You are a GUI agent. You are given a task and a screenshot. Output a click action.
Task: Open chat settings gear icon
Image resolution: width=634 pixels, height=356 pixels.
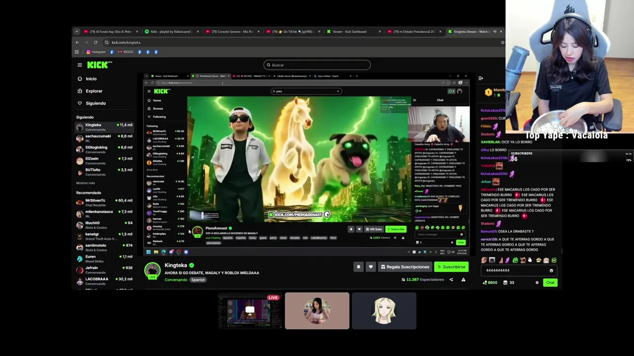[537, 283]
